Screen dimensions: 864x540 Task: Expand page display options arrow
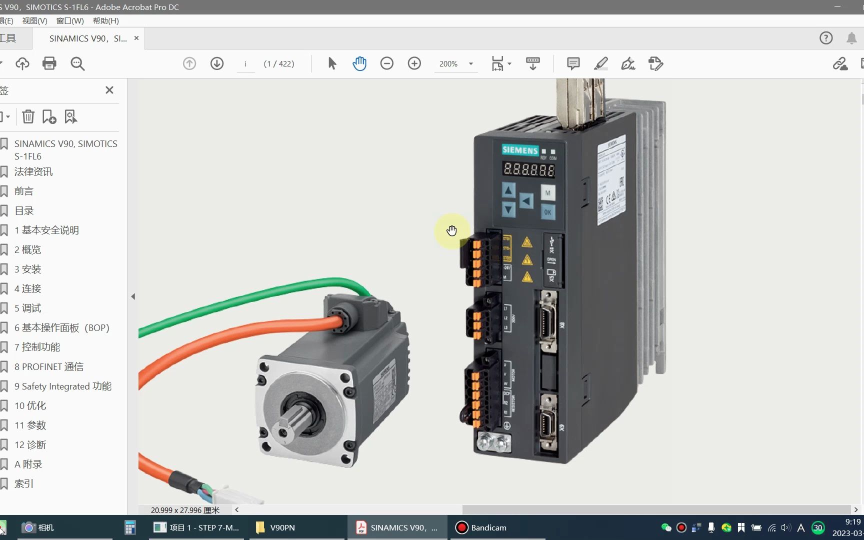point(509,63)
